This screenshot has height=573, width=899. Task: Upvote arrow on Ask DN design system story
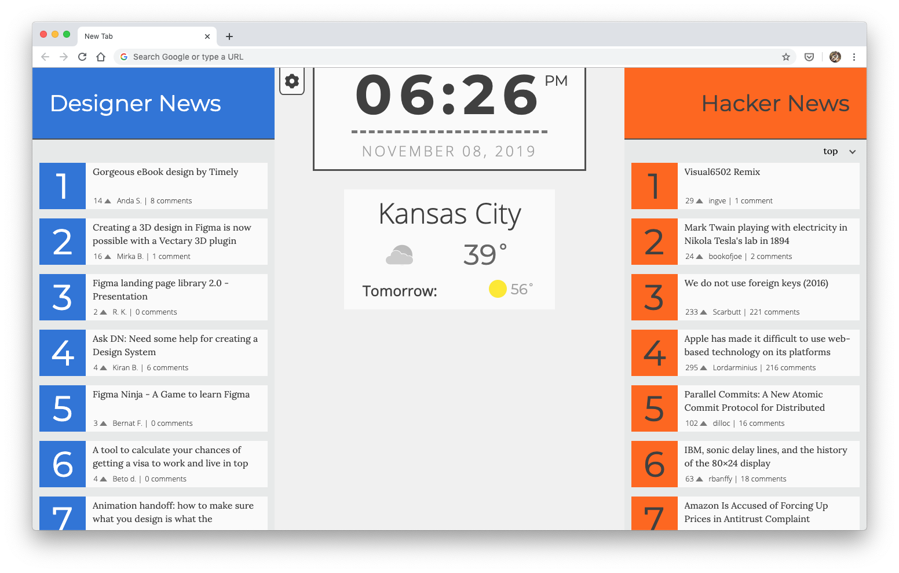103,368
